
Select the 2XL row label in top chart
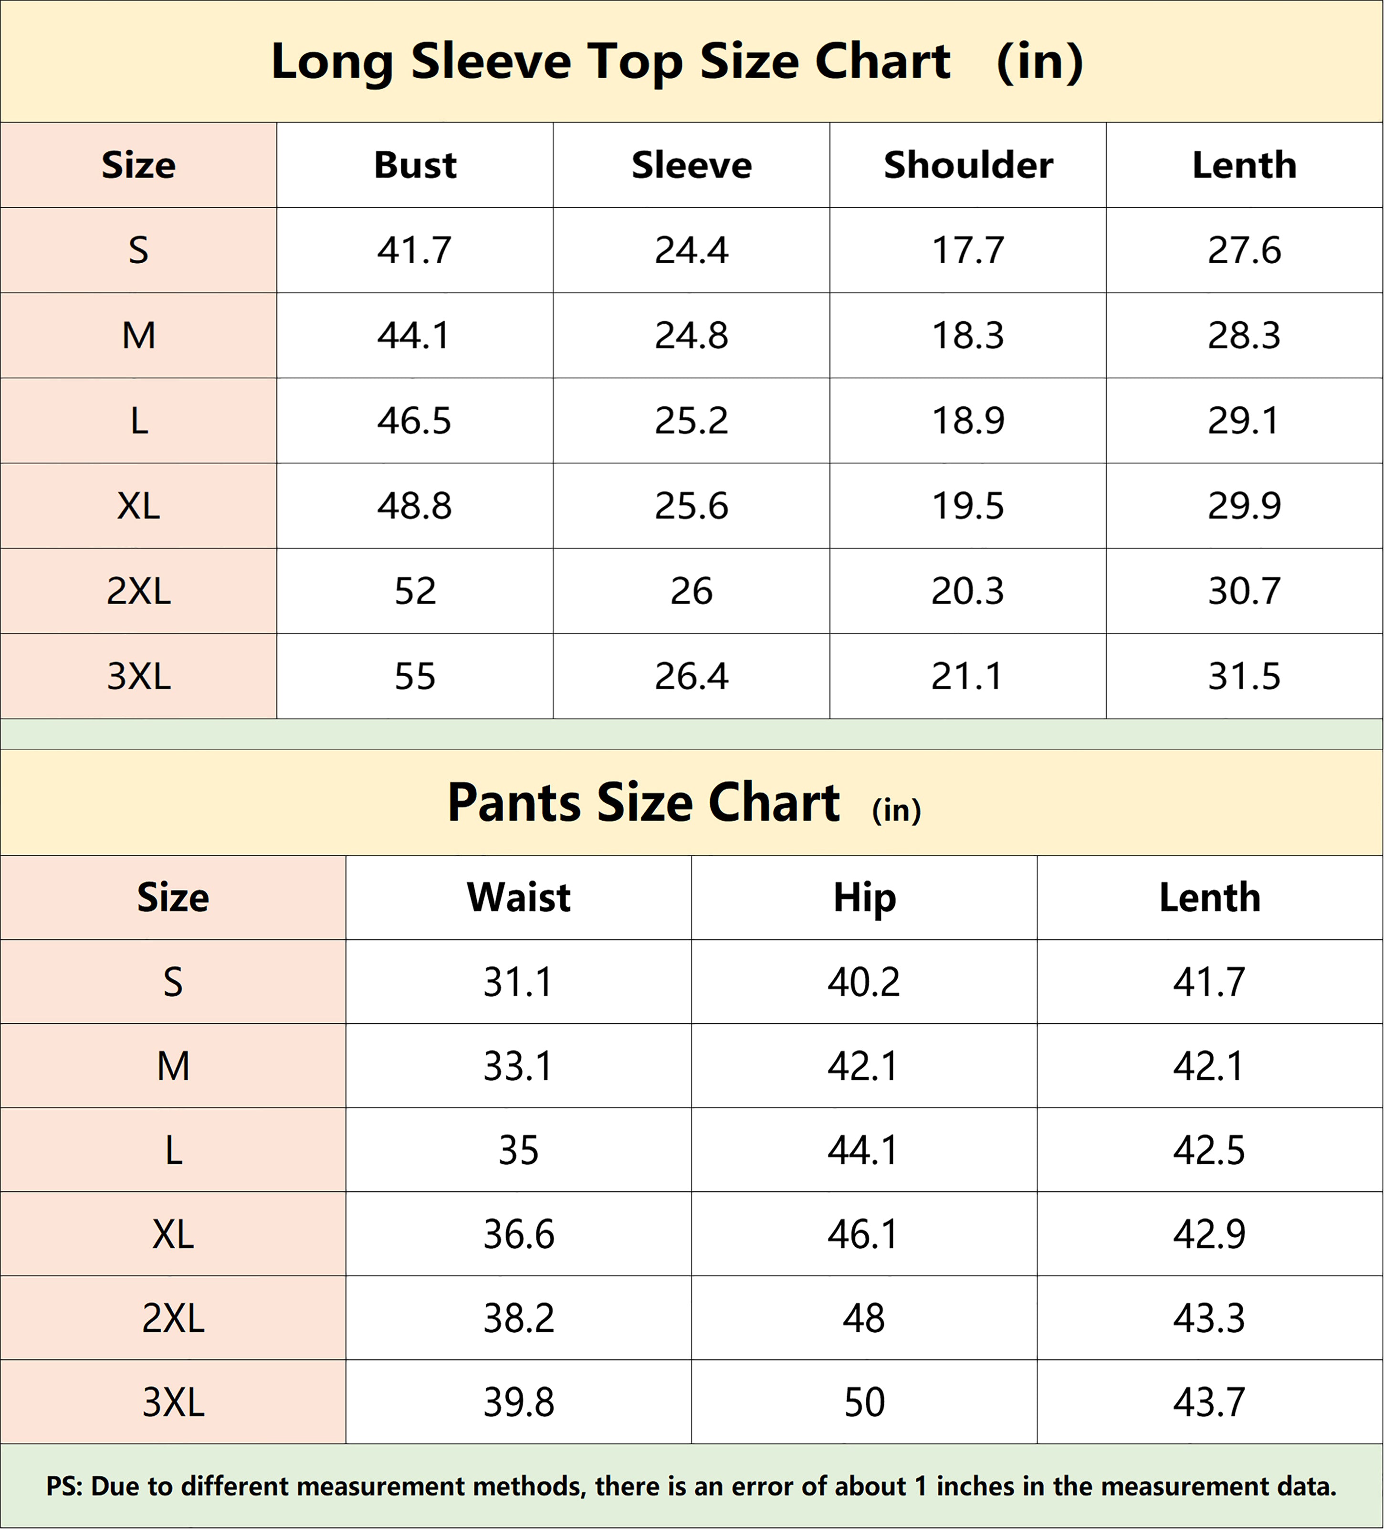[x=139, y=591]
